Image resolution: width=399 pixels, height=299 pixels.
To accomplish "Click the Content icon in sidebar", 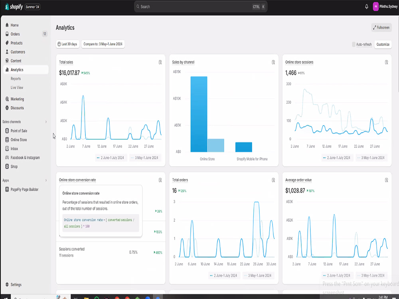I will click(7, 61).
